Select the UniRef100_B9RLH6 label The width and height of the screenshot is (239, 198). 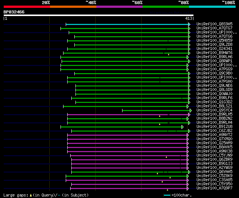point(214,57)
